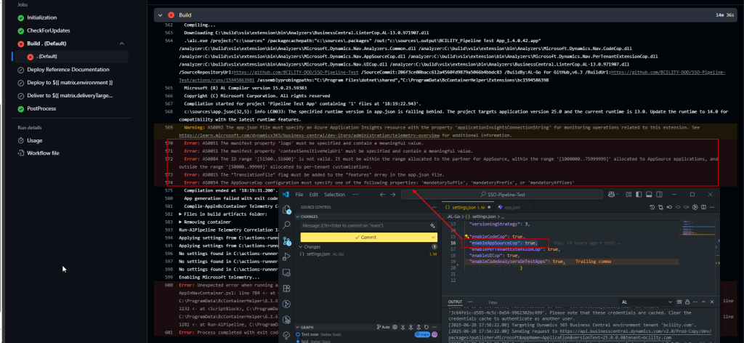Open the Selection menu in VS Code

click(334, 195)
